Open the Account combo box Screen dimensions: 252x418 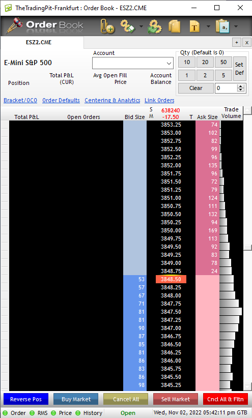133,63
